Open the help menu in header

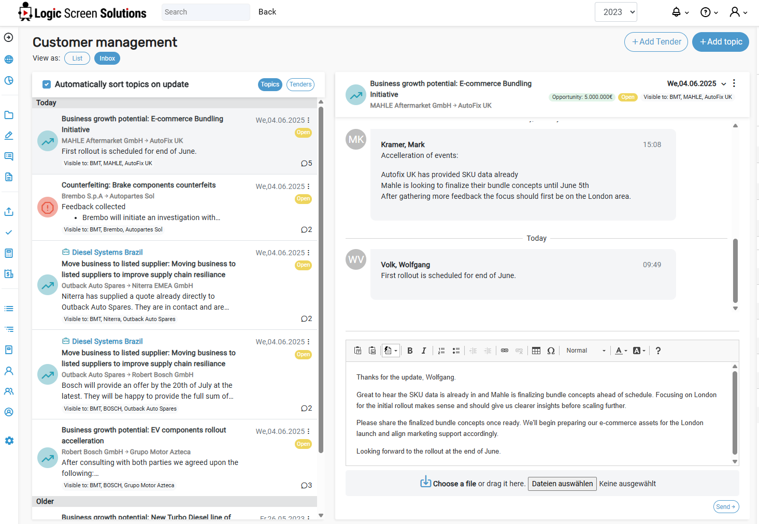709,12
